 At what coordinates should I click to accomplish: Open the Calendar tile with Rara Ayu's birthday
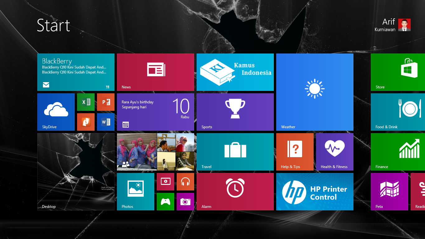[x=156, y=112]
